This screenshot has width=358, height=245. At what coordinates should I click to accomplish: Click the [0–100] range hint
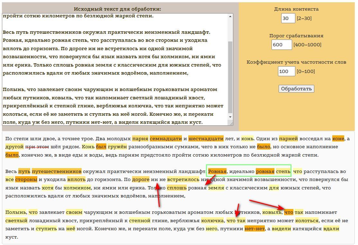(x=306, y=71)
